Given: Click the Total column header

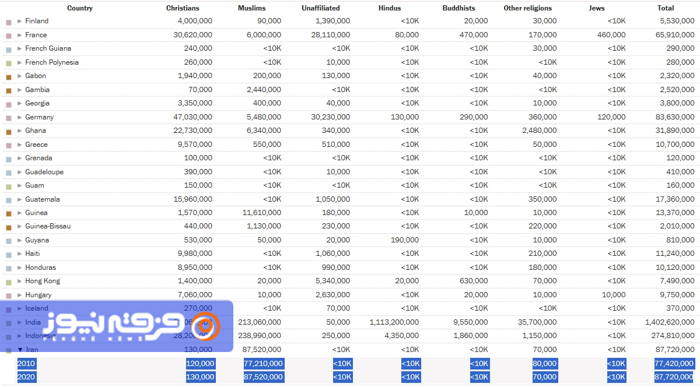Looking at the screenshot, I should (x=666, y=8).
